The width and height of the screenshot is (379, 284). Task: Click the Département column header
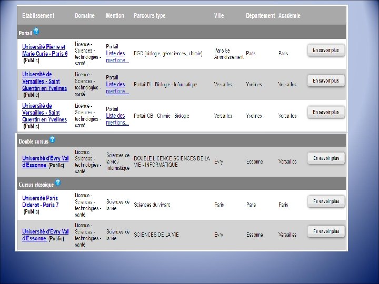pos(261,16)
